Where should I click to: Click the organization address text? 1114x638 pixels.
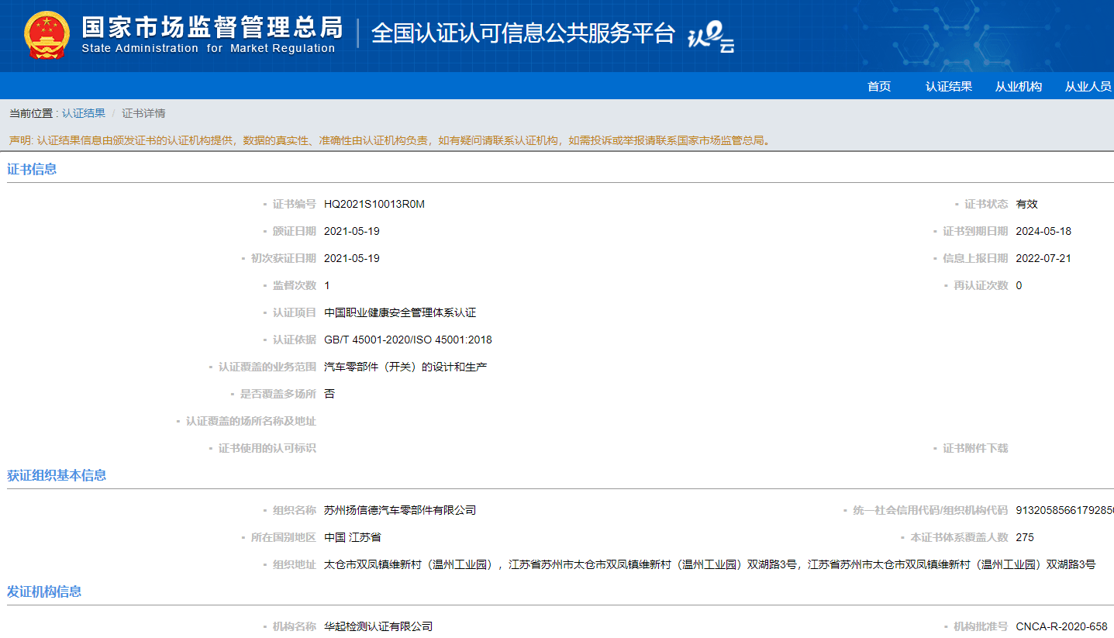pos(709,564)
